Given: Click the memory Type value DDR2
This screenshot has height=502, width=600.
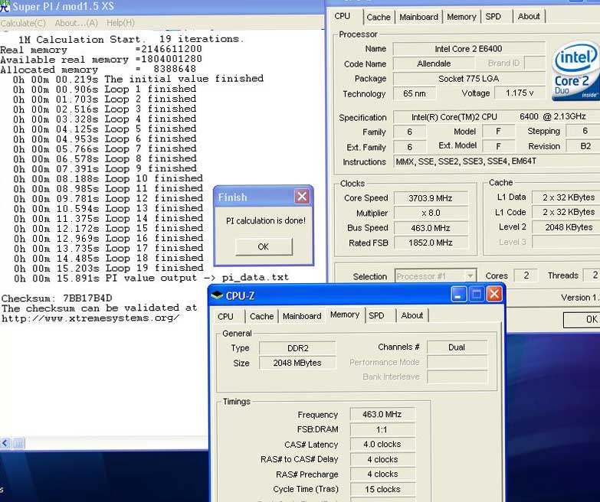Looking at the screenshot, I should [297, 348].
